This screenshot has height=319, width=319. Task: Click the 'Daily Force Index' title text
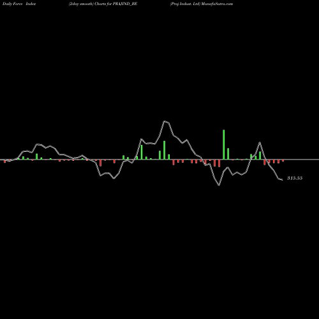click(19, 4)
